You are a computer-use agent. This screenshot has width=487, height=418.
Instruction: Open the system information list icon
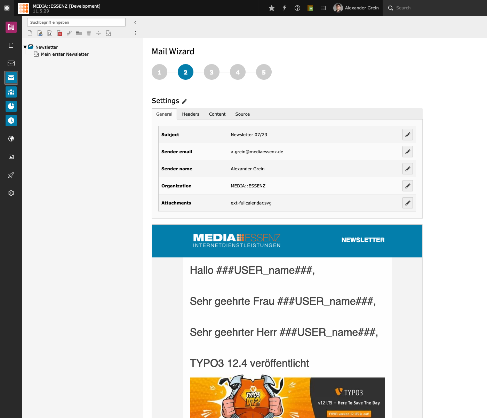[323, 8]
